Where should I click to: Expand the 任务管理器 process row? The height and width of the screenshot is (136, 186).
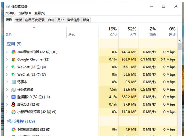[7, 90]
